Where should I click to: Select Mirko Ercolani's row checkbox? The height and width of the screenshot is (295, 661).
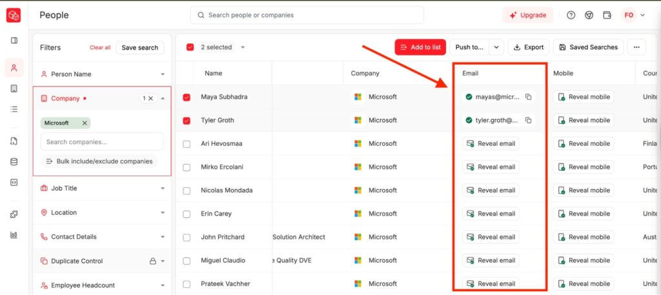[187, 167]
